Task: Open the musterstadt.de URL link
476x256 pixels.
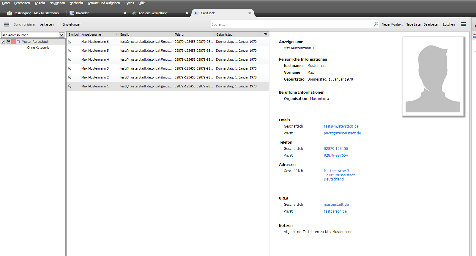Action: tap(336, 205)
